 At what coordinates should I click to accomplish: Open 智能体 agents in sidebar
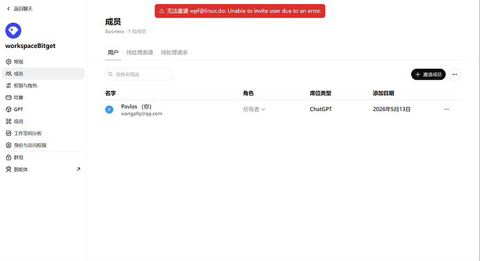click(x=43, y=169)
